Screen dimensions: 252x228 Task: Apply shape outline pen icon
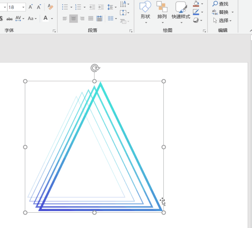[196, 12]
